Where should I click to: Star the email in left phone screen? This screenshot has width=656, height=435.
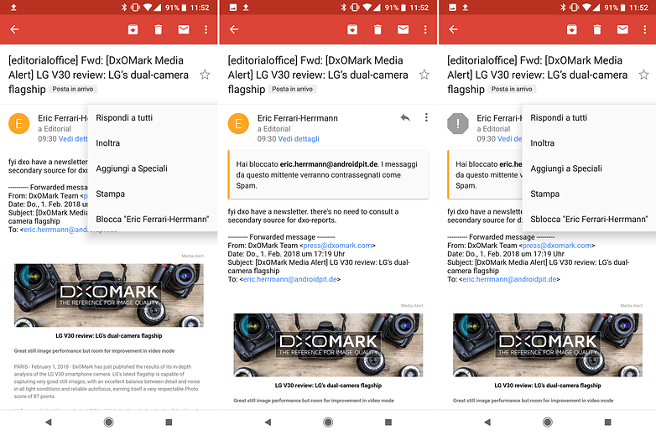tap(205, 75)
